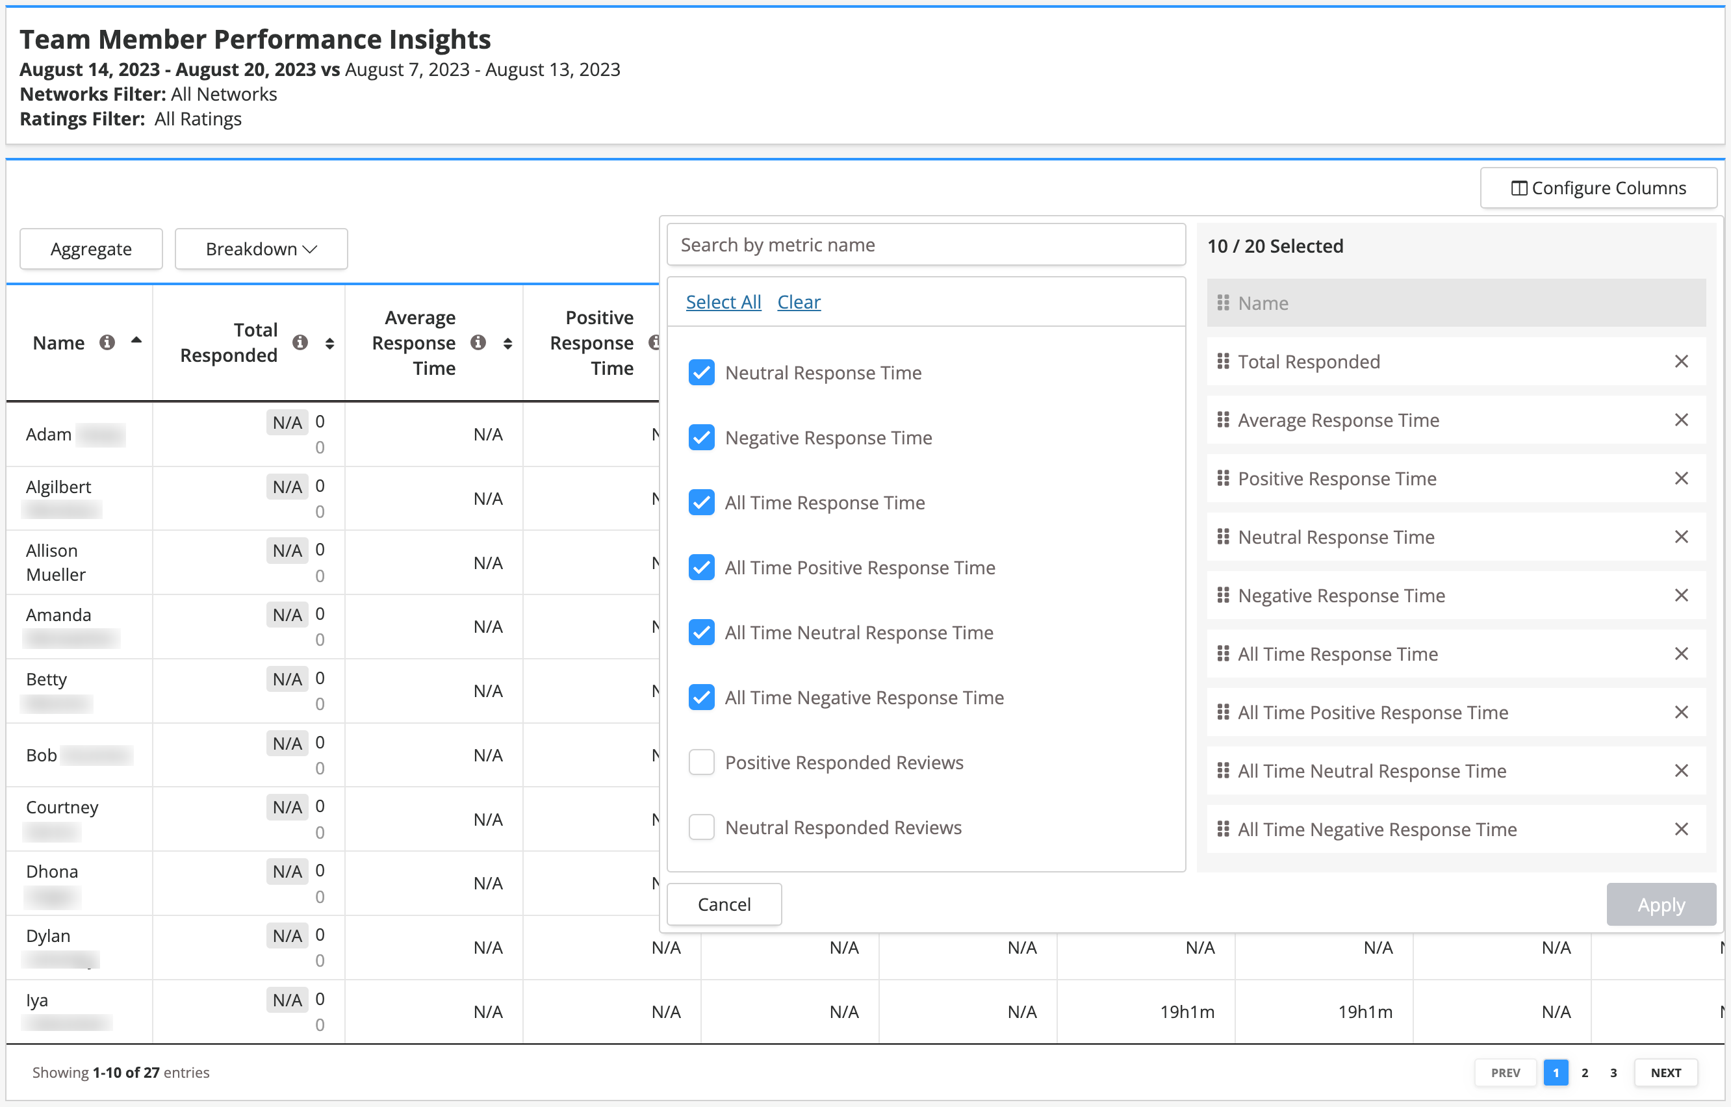The height and width of the screenshot is (1107, 1731).
Task: Click drag handle of Positive Response Time item
Action: point(1223,479)
